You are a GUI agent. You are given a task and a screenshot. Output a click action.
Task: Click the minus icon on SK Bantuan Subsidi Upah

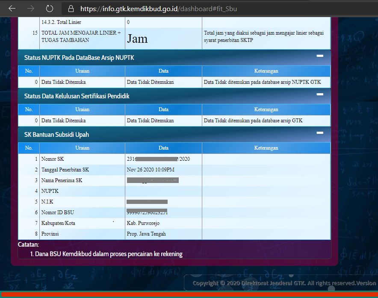(x=320, y=133)
